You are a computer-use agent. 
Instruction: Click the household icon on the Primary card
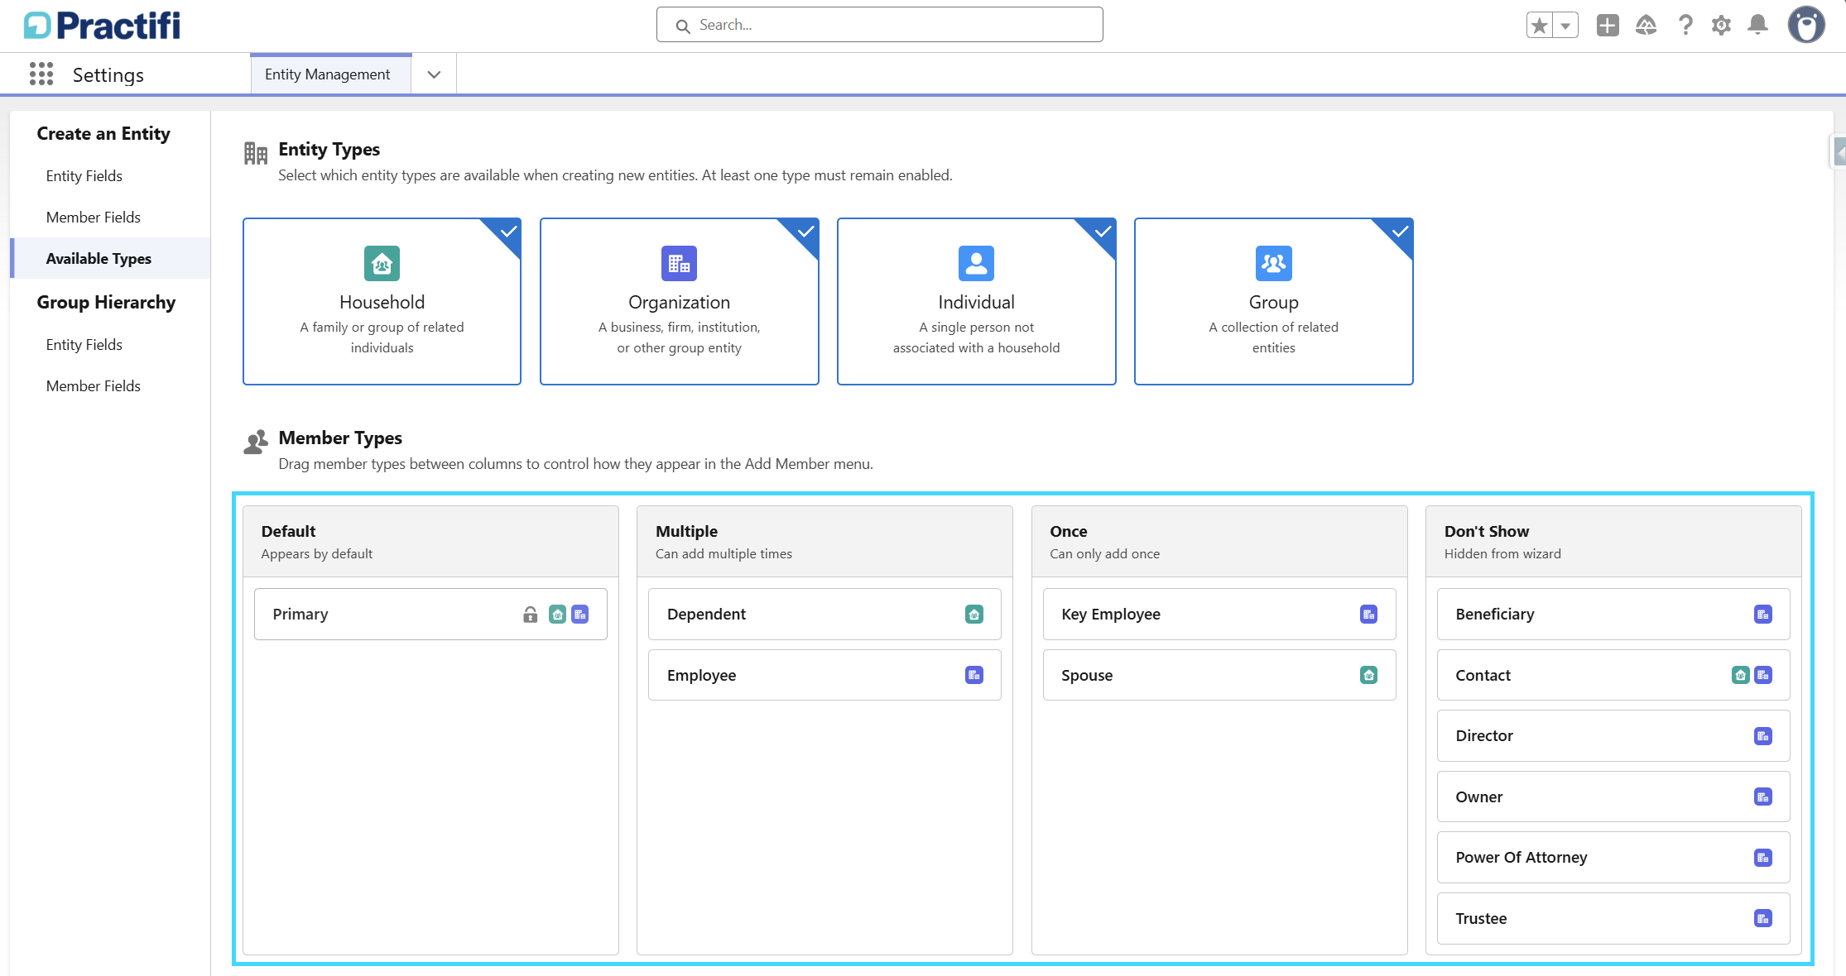[x=558, y=615]
